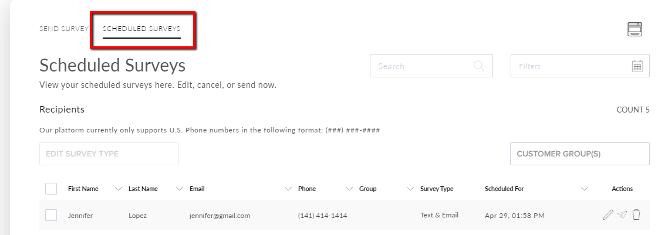Check the box for Jennifer Lopez's row
658x235 pixels.
coord(51,215)
